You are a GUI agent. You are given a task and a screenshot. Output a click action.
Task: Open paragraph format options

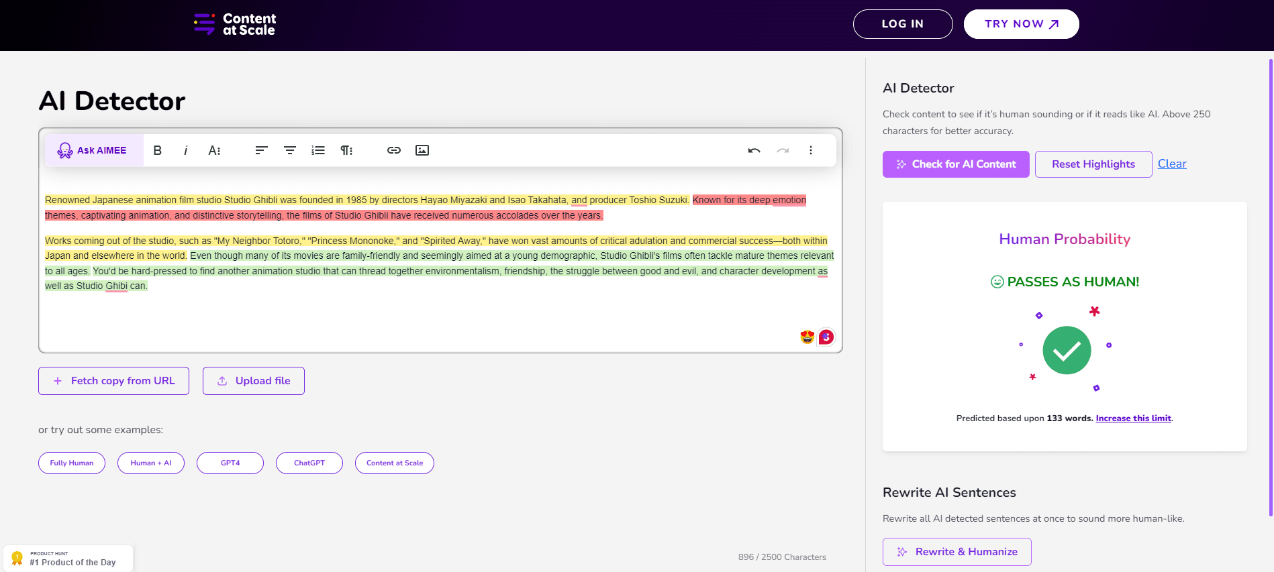coord(346,150)
